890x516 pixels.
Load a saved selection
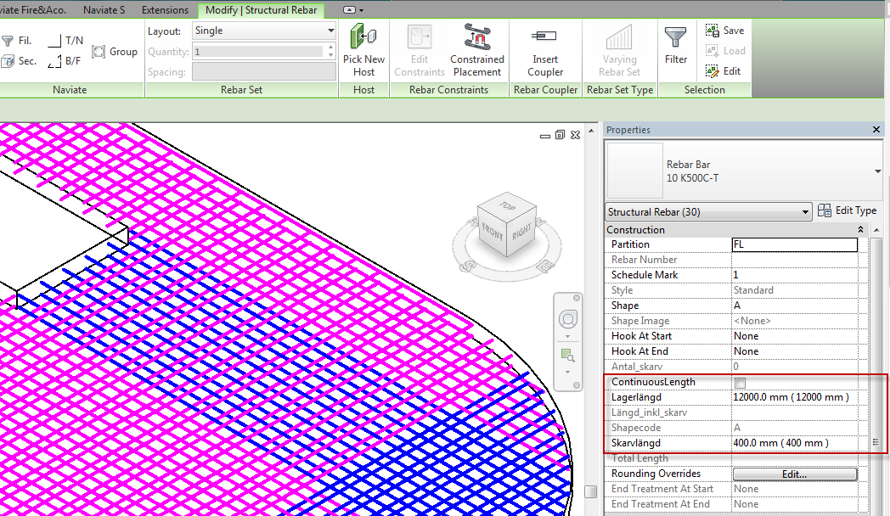tap(726, 50)
